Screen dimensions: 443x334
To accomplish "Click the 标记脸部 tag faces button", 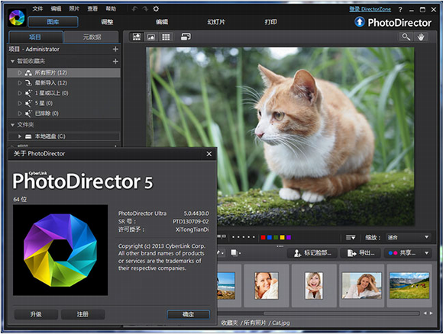I will [312, 253].
